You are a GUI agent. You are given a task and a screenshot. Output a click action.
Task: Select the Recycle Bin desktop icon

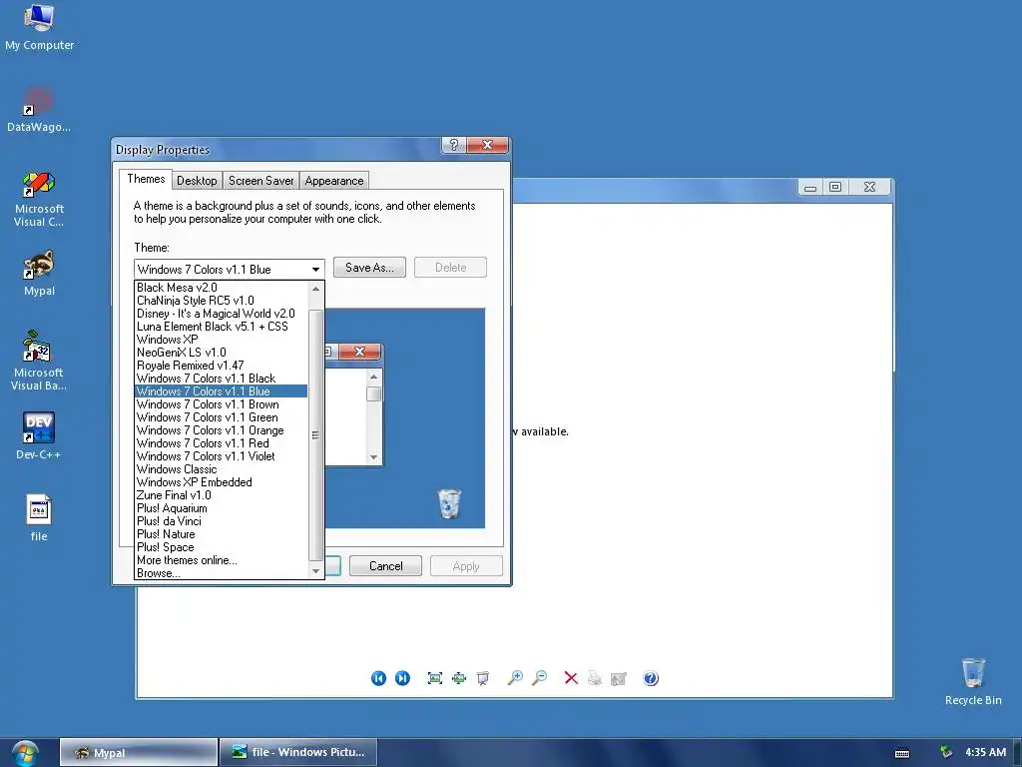click(973, 681)
